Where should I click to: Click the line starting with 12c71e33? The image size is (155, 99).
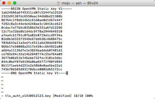coord(32,31)
